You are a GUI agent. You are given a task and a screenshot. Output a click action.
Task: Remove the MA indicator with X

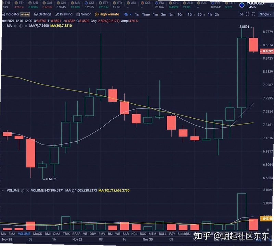click(x=26, y=26)
